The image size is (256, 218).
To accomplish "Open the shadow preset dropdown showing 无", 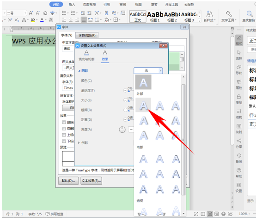I will point(148,71).
